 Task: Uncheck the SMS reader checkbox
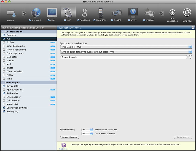click(4, 93)
